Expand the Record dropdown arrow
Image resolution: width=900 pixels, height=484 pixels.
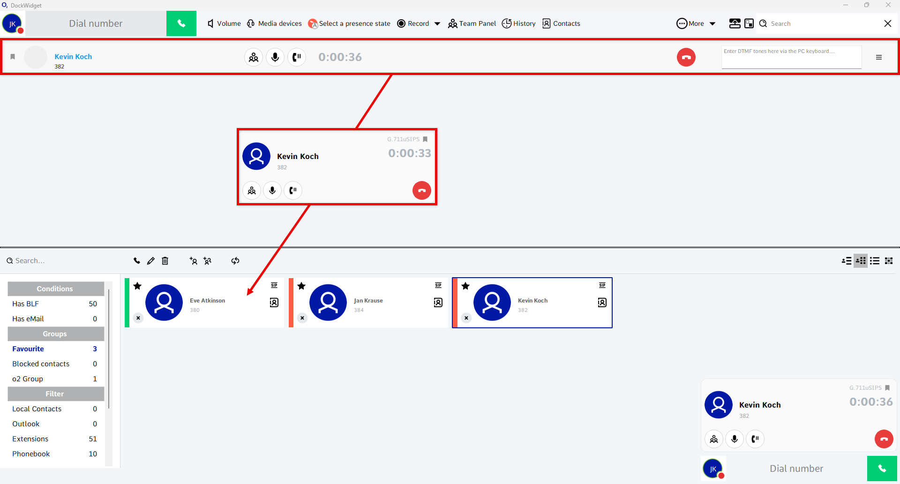coord(437,23)
